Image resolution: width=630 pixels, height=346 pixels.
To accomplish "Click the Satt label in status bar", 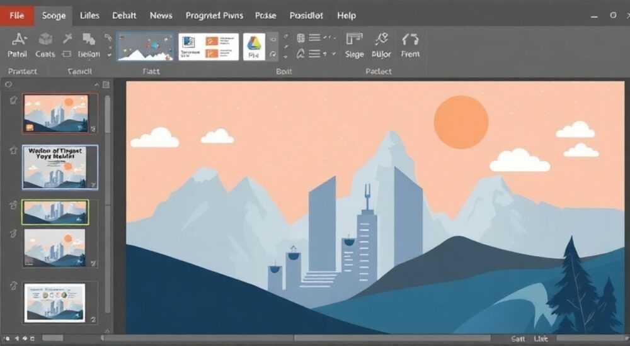I will click(x=518, y=339).
